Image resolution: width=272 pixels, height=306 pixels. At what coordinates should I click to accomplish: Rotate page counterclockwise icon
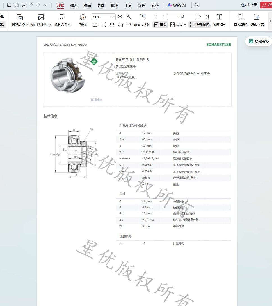(120, 25)
